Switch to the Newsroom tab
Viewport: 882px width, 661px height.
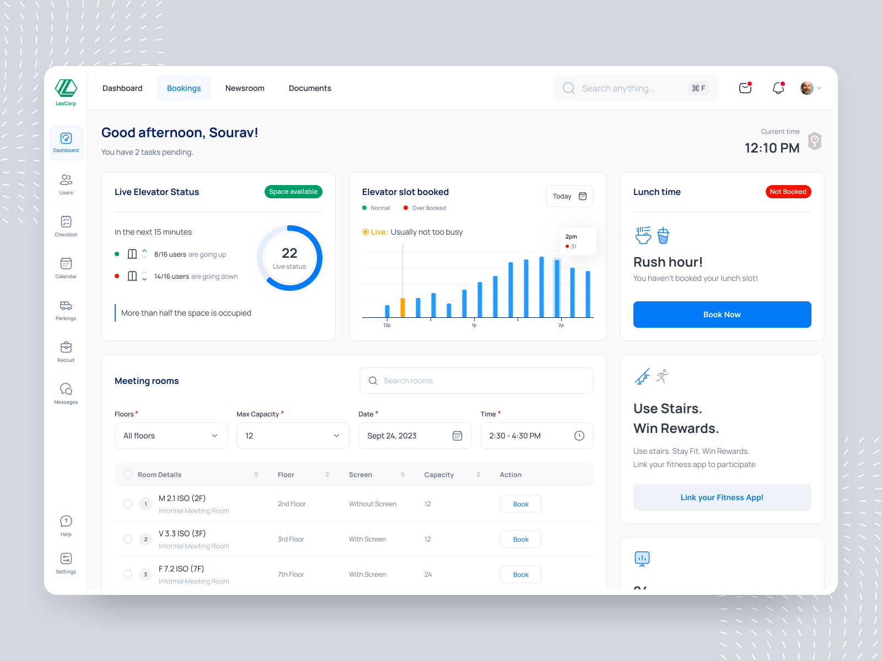(x=245, y=88)
